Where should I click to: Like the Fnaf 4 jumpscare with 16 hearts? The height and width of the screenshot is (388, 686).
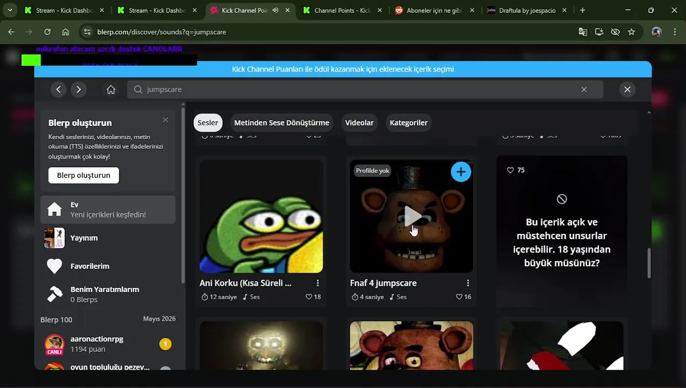pyautogui.click(x=459, y=297)
